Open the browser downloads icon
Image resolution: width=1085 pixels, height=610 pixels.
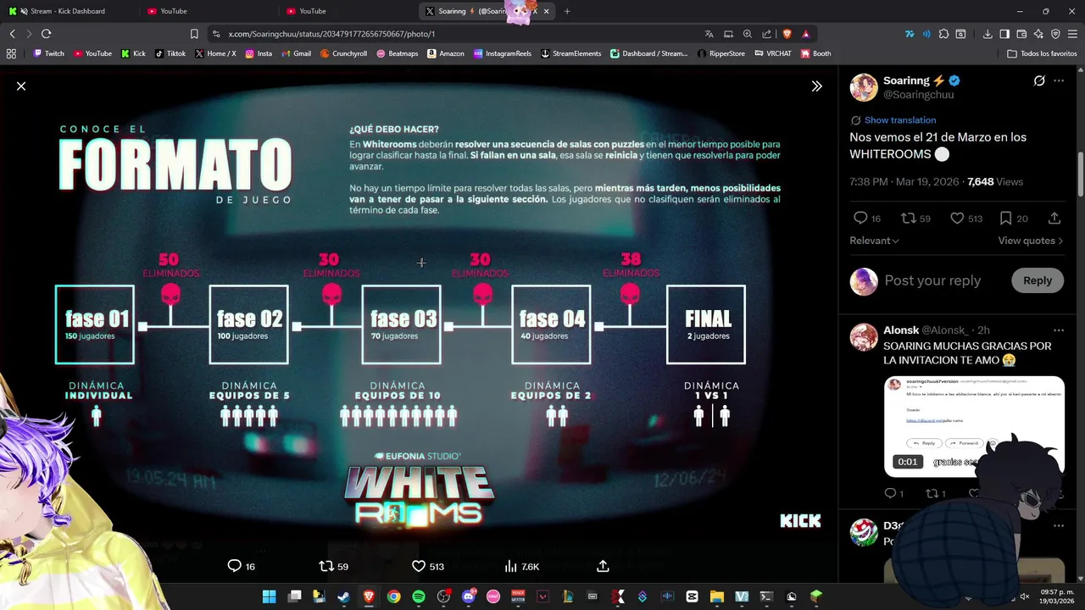(988, 34)
